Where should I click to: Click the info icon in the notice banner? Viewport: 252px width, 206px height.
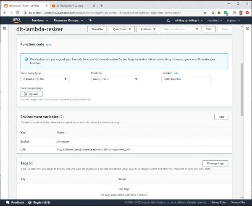26,59
